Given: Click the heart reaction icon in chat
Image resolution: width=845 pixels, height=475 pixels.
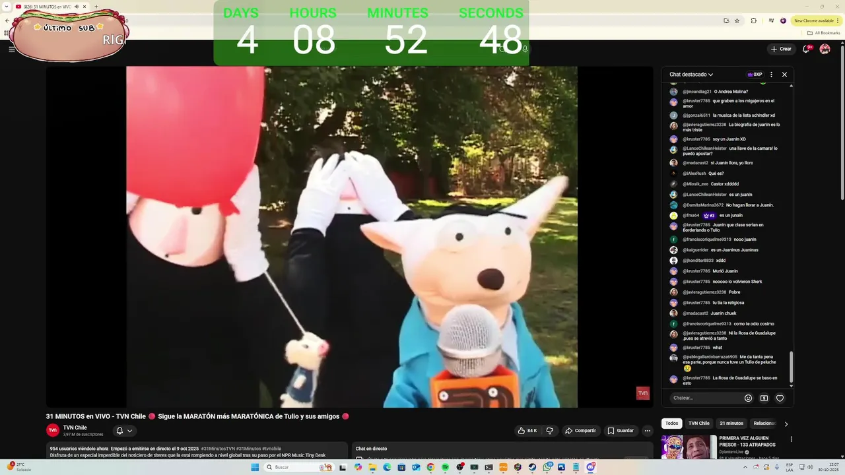Looking at the screenshot, I should pyautogui.click(x=780, y=398).
